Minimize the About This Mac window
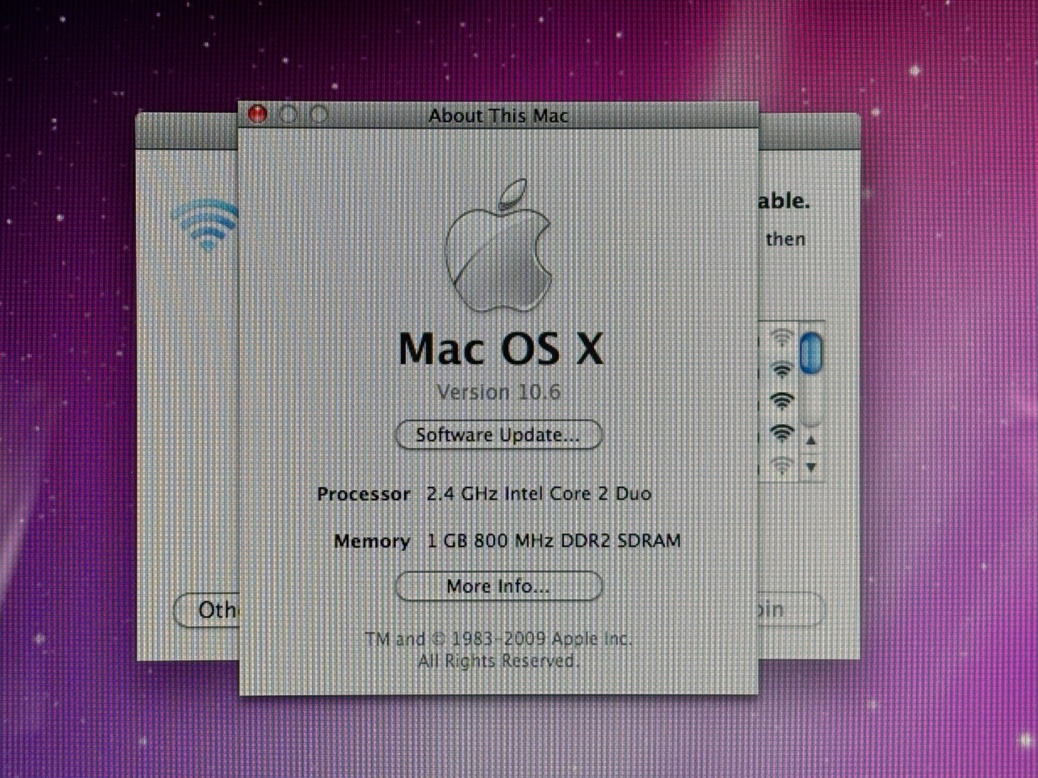The width and height of the screenshot is (1038, 778). coord(288,115)
